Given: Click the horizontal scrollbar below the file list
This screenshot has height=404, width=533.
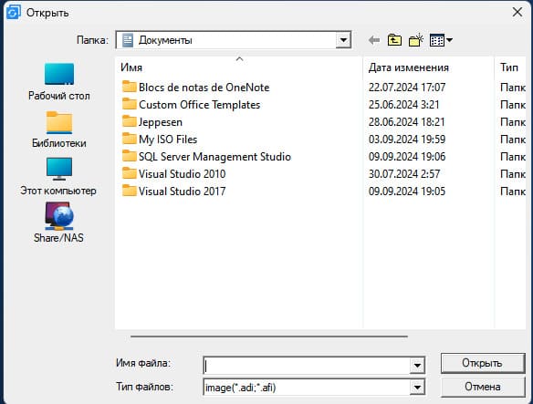Looking at the screenshot, I should click(x=269, y=337).
